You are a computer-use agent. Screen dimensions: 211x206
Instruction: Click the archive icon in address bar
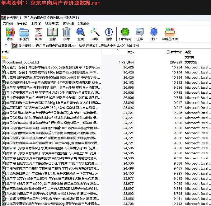[x=15, y=46]
